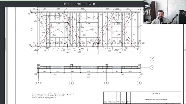
Task: Click the current page number field showing 20
Action: pos(65,4)
